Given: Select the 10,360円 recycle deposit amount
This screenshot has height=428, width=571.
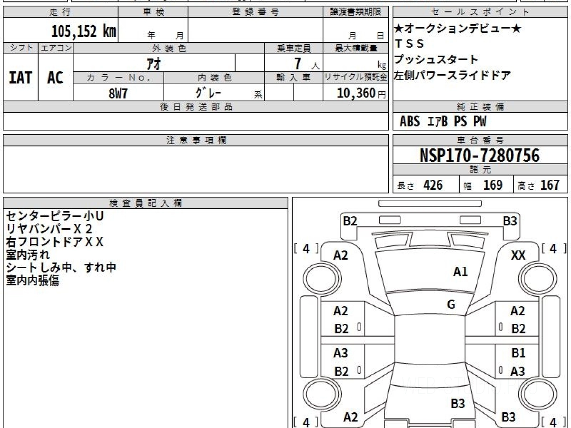Looking at the screenshot, I should [x=361, y=93].
